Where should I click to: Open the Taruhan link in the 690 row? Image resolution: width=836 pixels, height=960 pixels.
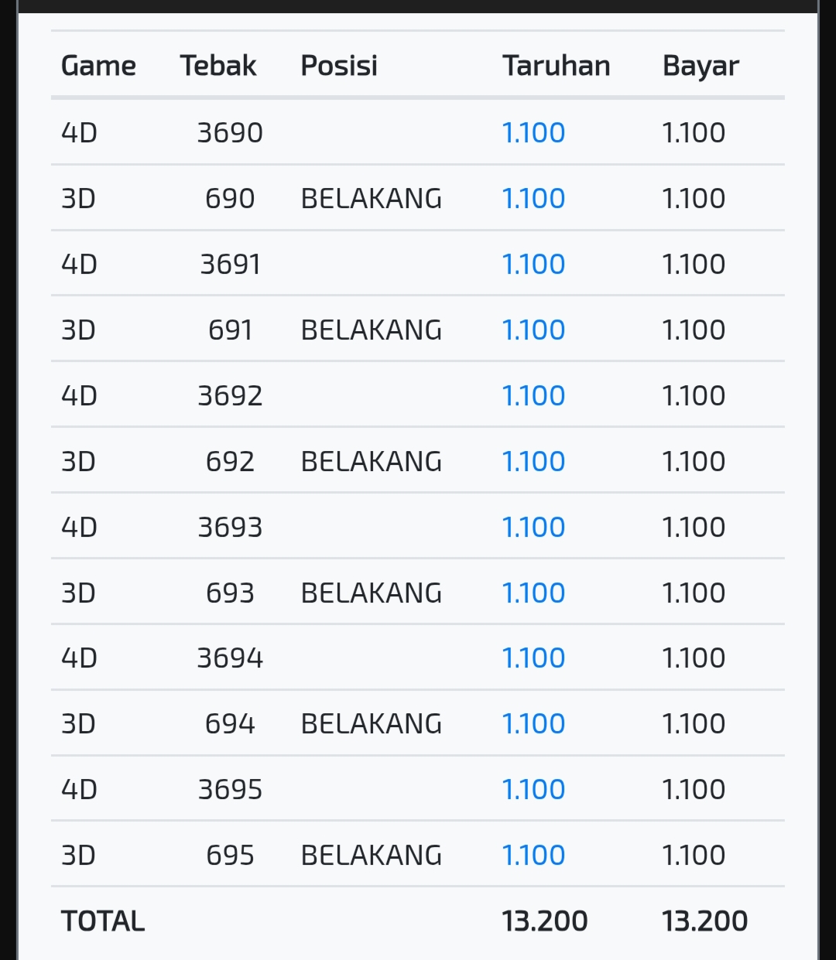coord(533,198)
